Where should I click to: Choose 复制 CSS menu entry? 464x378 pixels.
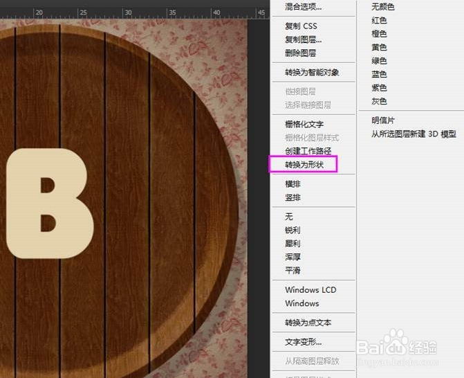(x=301, y=26)
